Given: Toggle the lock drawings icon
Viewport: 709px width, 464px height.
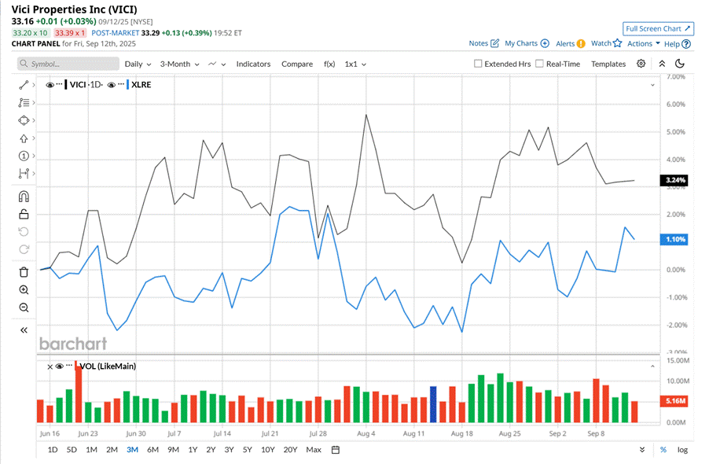Looking at the screenshot, I should tap(24, 214).
